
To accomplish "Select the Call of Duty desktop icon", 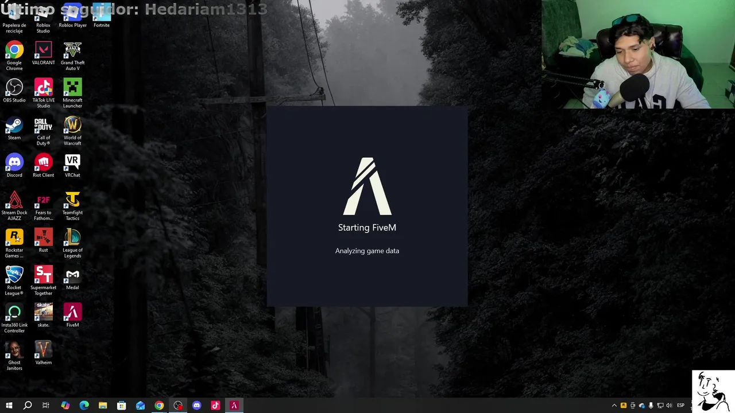I will [43, 131].
